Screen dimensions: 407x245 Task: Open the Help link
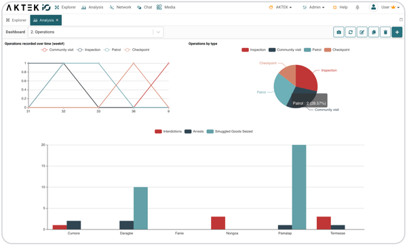(341, 7)
